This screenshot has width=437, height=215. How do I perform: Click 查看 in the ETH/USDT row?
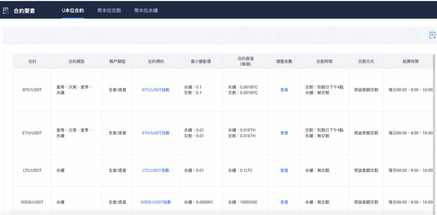(284, 133)
